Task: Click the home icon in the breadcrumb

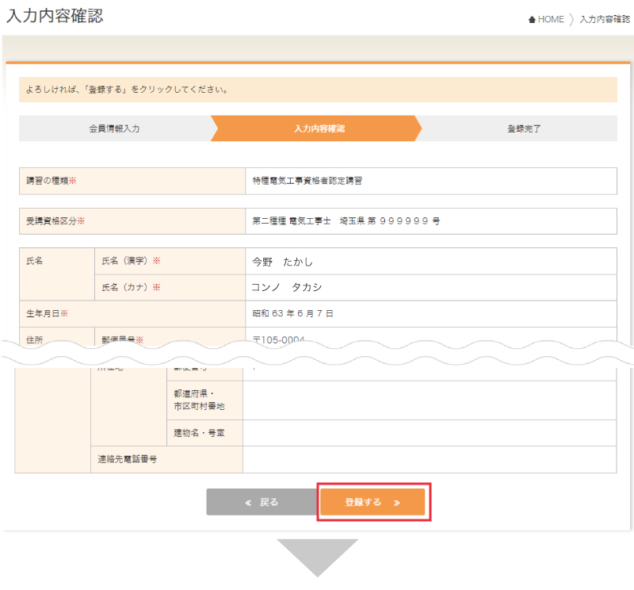Action: pos(532,20)
